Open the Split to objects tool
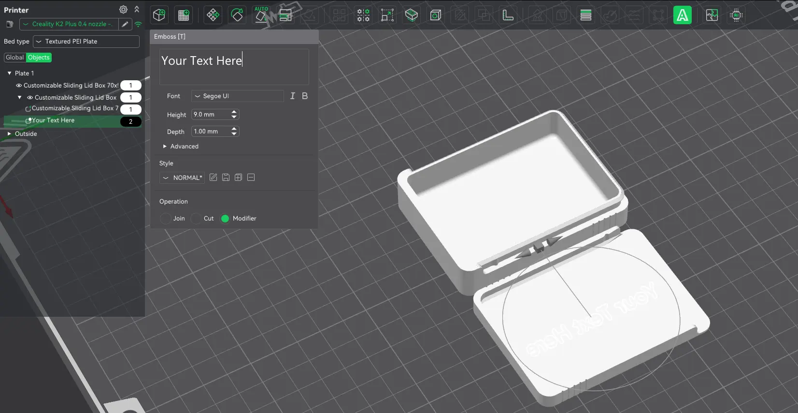Image resolution: width=798 pixels, height=413 pixels. (x=339, y=15)
